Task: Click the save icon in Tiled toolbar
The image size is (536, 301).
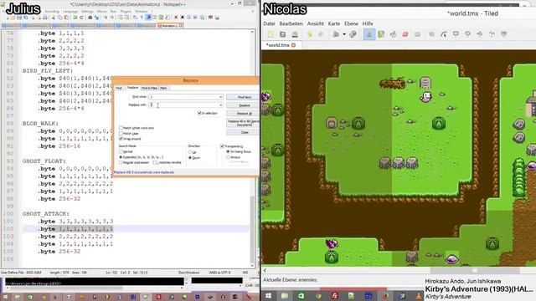Action: (x=295, y=34)
